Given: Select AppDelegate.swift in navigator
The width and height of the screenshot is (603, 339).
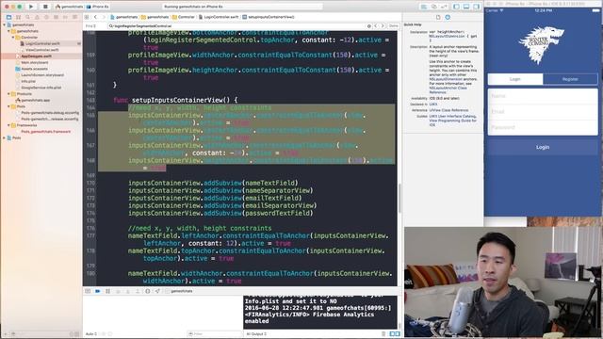Looking at the screenshot, I should (x=37, y=56).
